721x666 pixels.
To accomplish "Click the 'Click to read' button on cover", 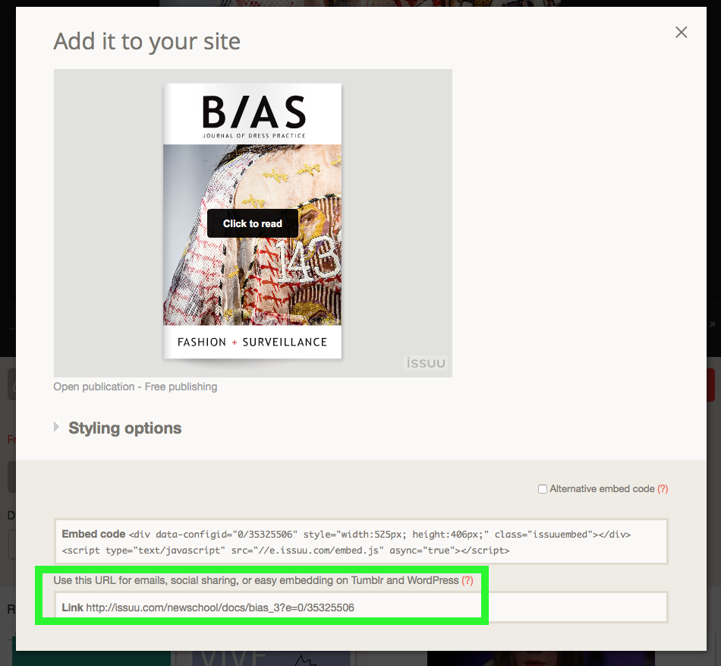I will coord(253,223).
